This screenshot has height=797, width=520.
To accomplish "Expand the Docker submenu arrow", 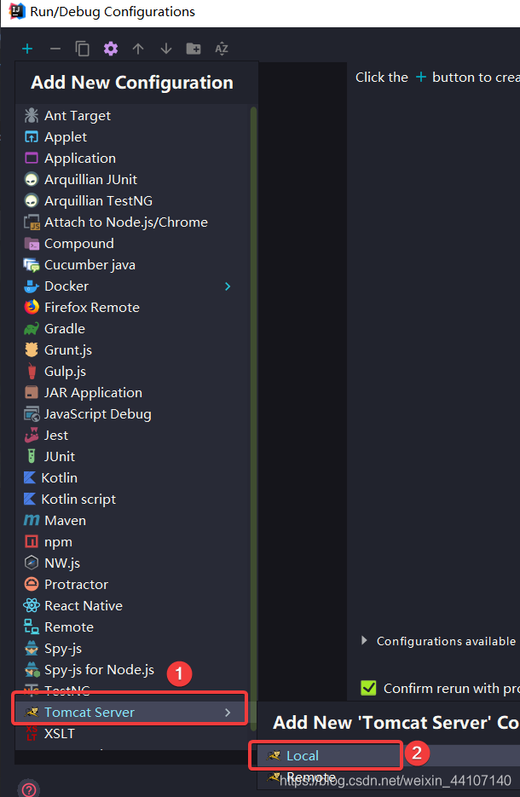I will (228, 286).
